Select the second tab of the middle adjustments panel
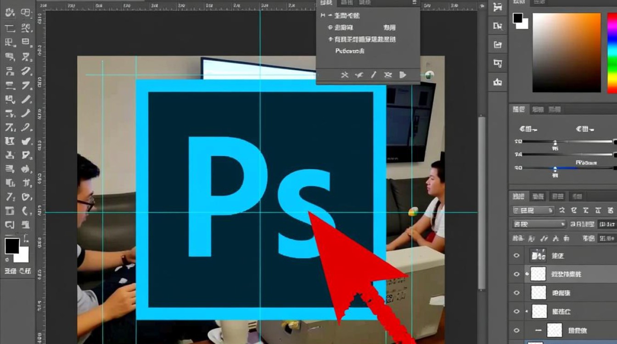The height and width of the screenshot is (344, 617). tap(537, 109)
